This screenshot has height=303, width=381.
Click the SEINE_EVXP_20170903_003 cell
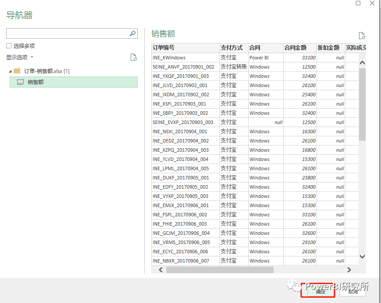(x=185, y=122)
